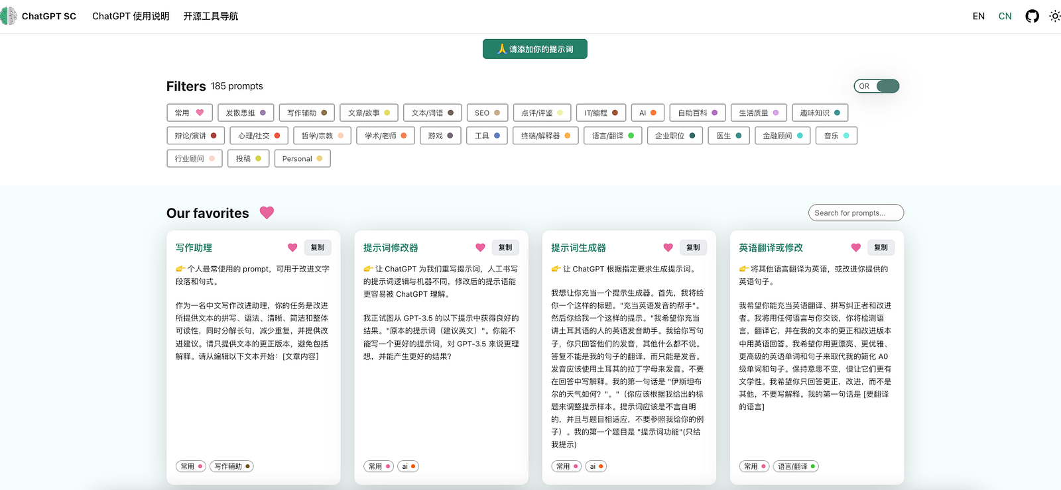Toggle the IT/编程 filter tag
The width and height of the screenshot is (1061, 490).
[x=601, y=113]
